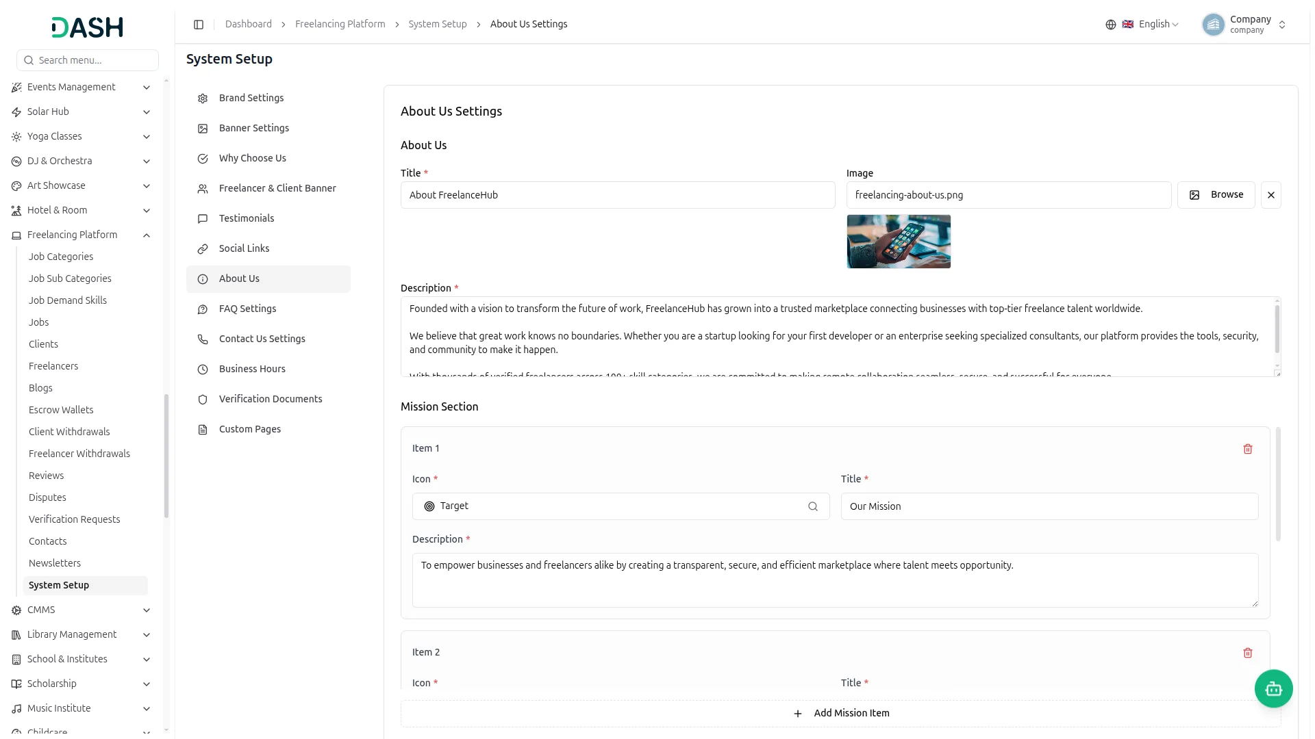
Task: Open the Disputes sidebar item
Action: pyautogui.click(x=47, y=497)
